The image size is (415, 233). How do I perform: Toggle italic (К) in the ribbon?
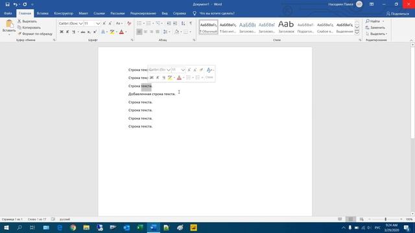[67, 32]
